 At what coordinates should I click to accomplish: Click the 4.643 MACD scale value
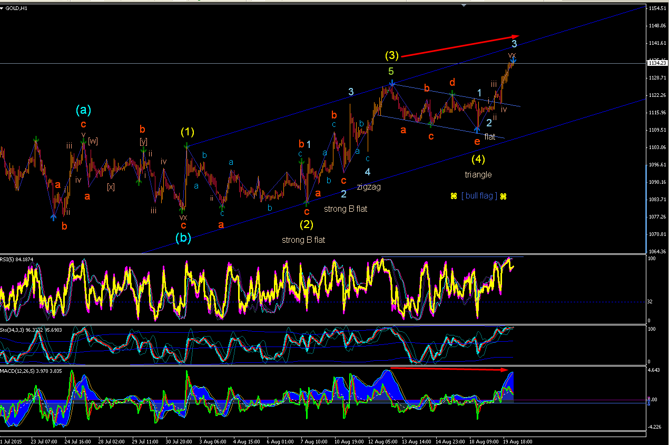pos(655,371)
